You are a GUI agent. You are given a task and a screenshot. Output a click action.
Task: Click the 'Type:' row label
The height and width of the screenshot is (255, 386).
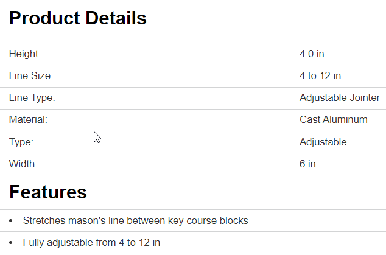click(x=21, y=142)
